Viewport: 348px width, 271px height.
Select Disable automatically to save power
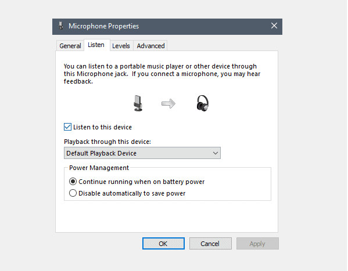click(x=73, y=193)
